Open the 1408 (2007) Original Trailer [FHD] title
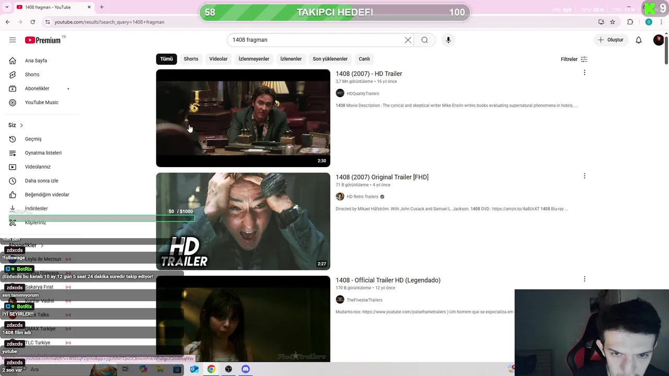This screenshot has width=669, height=376. tap(382, 177)
